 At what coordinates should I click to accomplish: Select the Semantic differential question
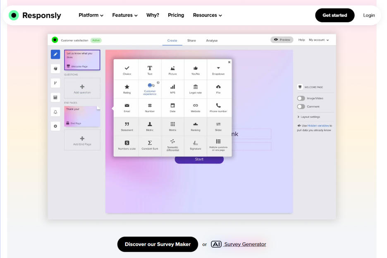172,145
